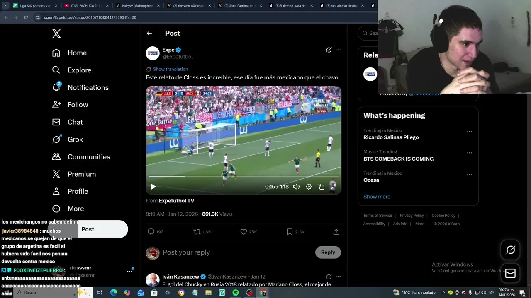Image resolution: width=531 pixels, height=298 pixels.
Task: Mute the video volume icon
Action: click(x=296, y=187)
